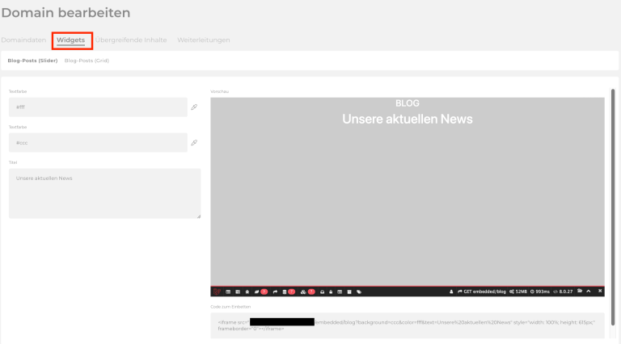Image resolution: width=621 pixels, height=344 pixels.
Task: Click the tag icon in the debug bar
Action: [x=358, y=292]
